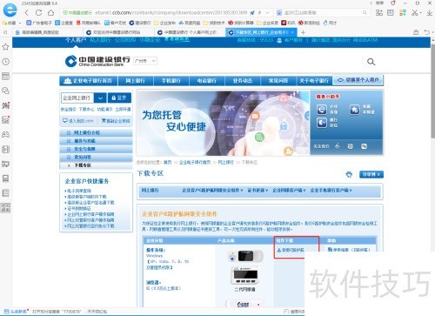Open 业务动态 navigation menu item
Screen dimensions: 435x316
click(x=243, y=81)
